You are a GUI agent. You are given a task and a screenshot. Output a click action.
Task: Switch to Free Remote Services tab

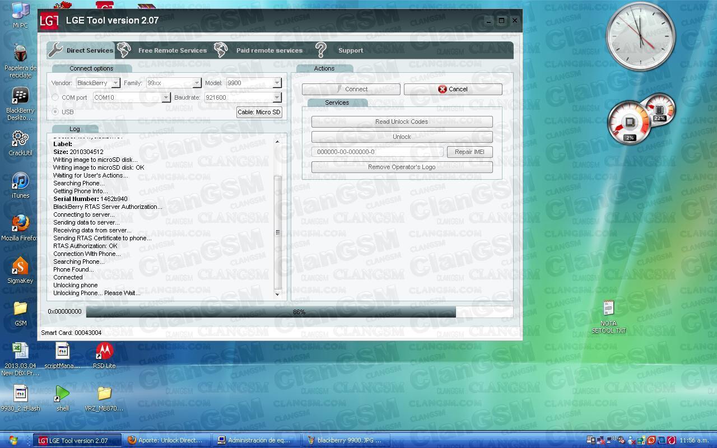coord(173,50)
